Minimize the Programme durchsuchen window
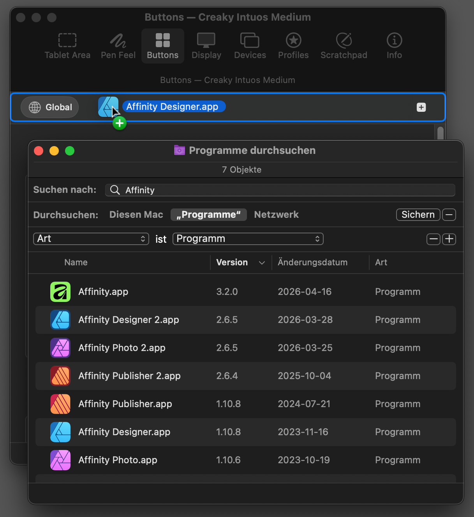Screen dimensions: 474x517 click(x=54, y=151)
